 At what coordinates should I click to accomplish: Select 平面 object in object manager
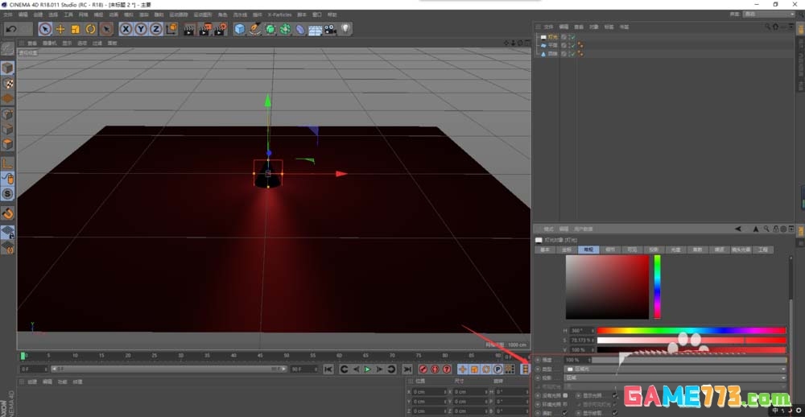coord(552,45)
